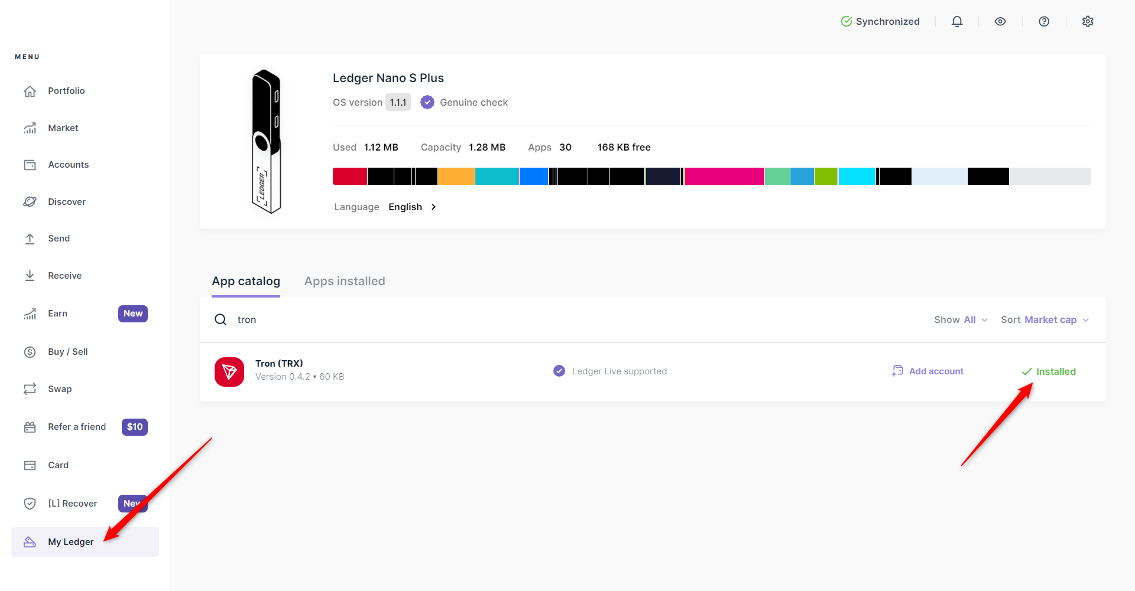Expand the Show All filter dropdown
This screenshot has height=591, width=1135.
[961, 319]
